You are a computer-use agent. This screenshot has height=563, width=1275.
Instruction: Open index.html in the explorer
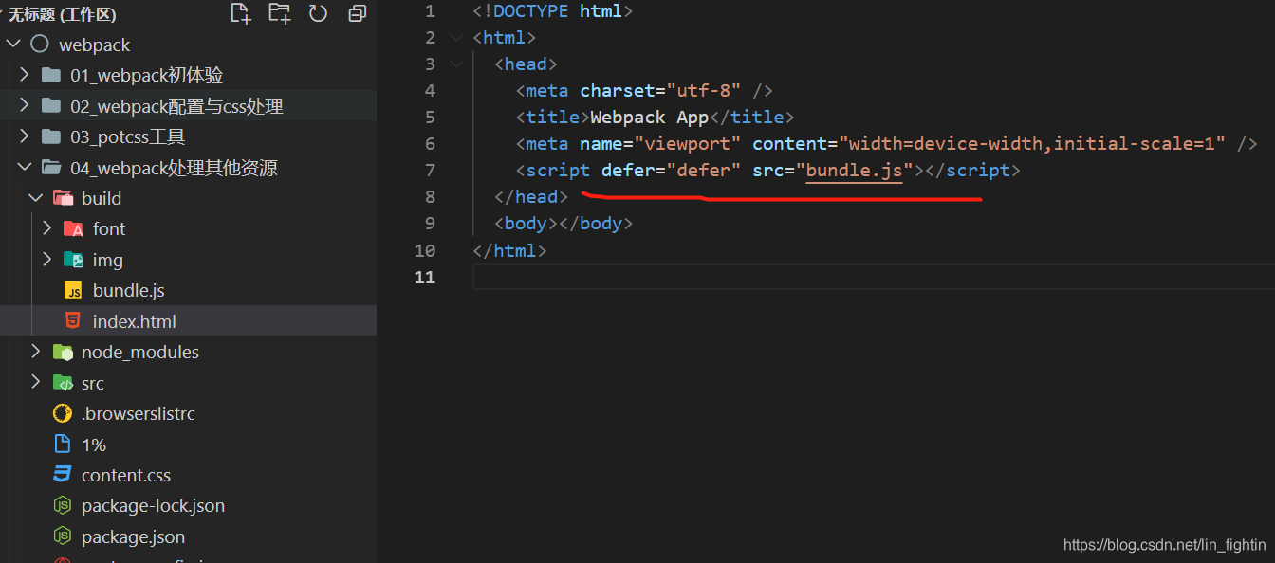[x=135, y=321]
